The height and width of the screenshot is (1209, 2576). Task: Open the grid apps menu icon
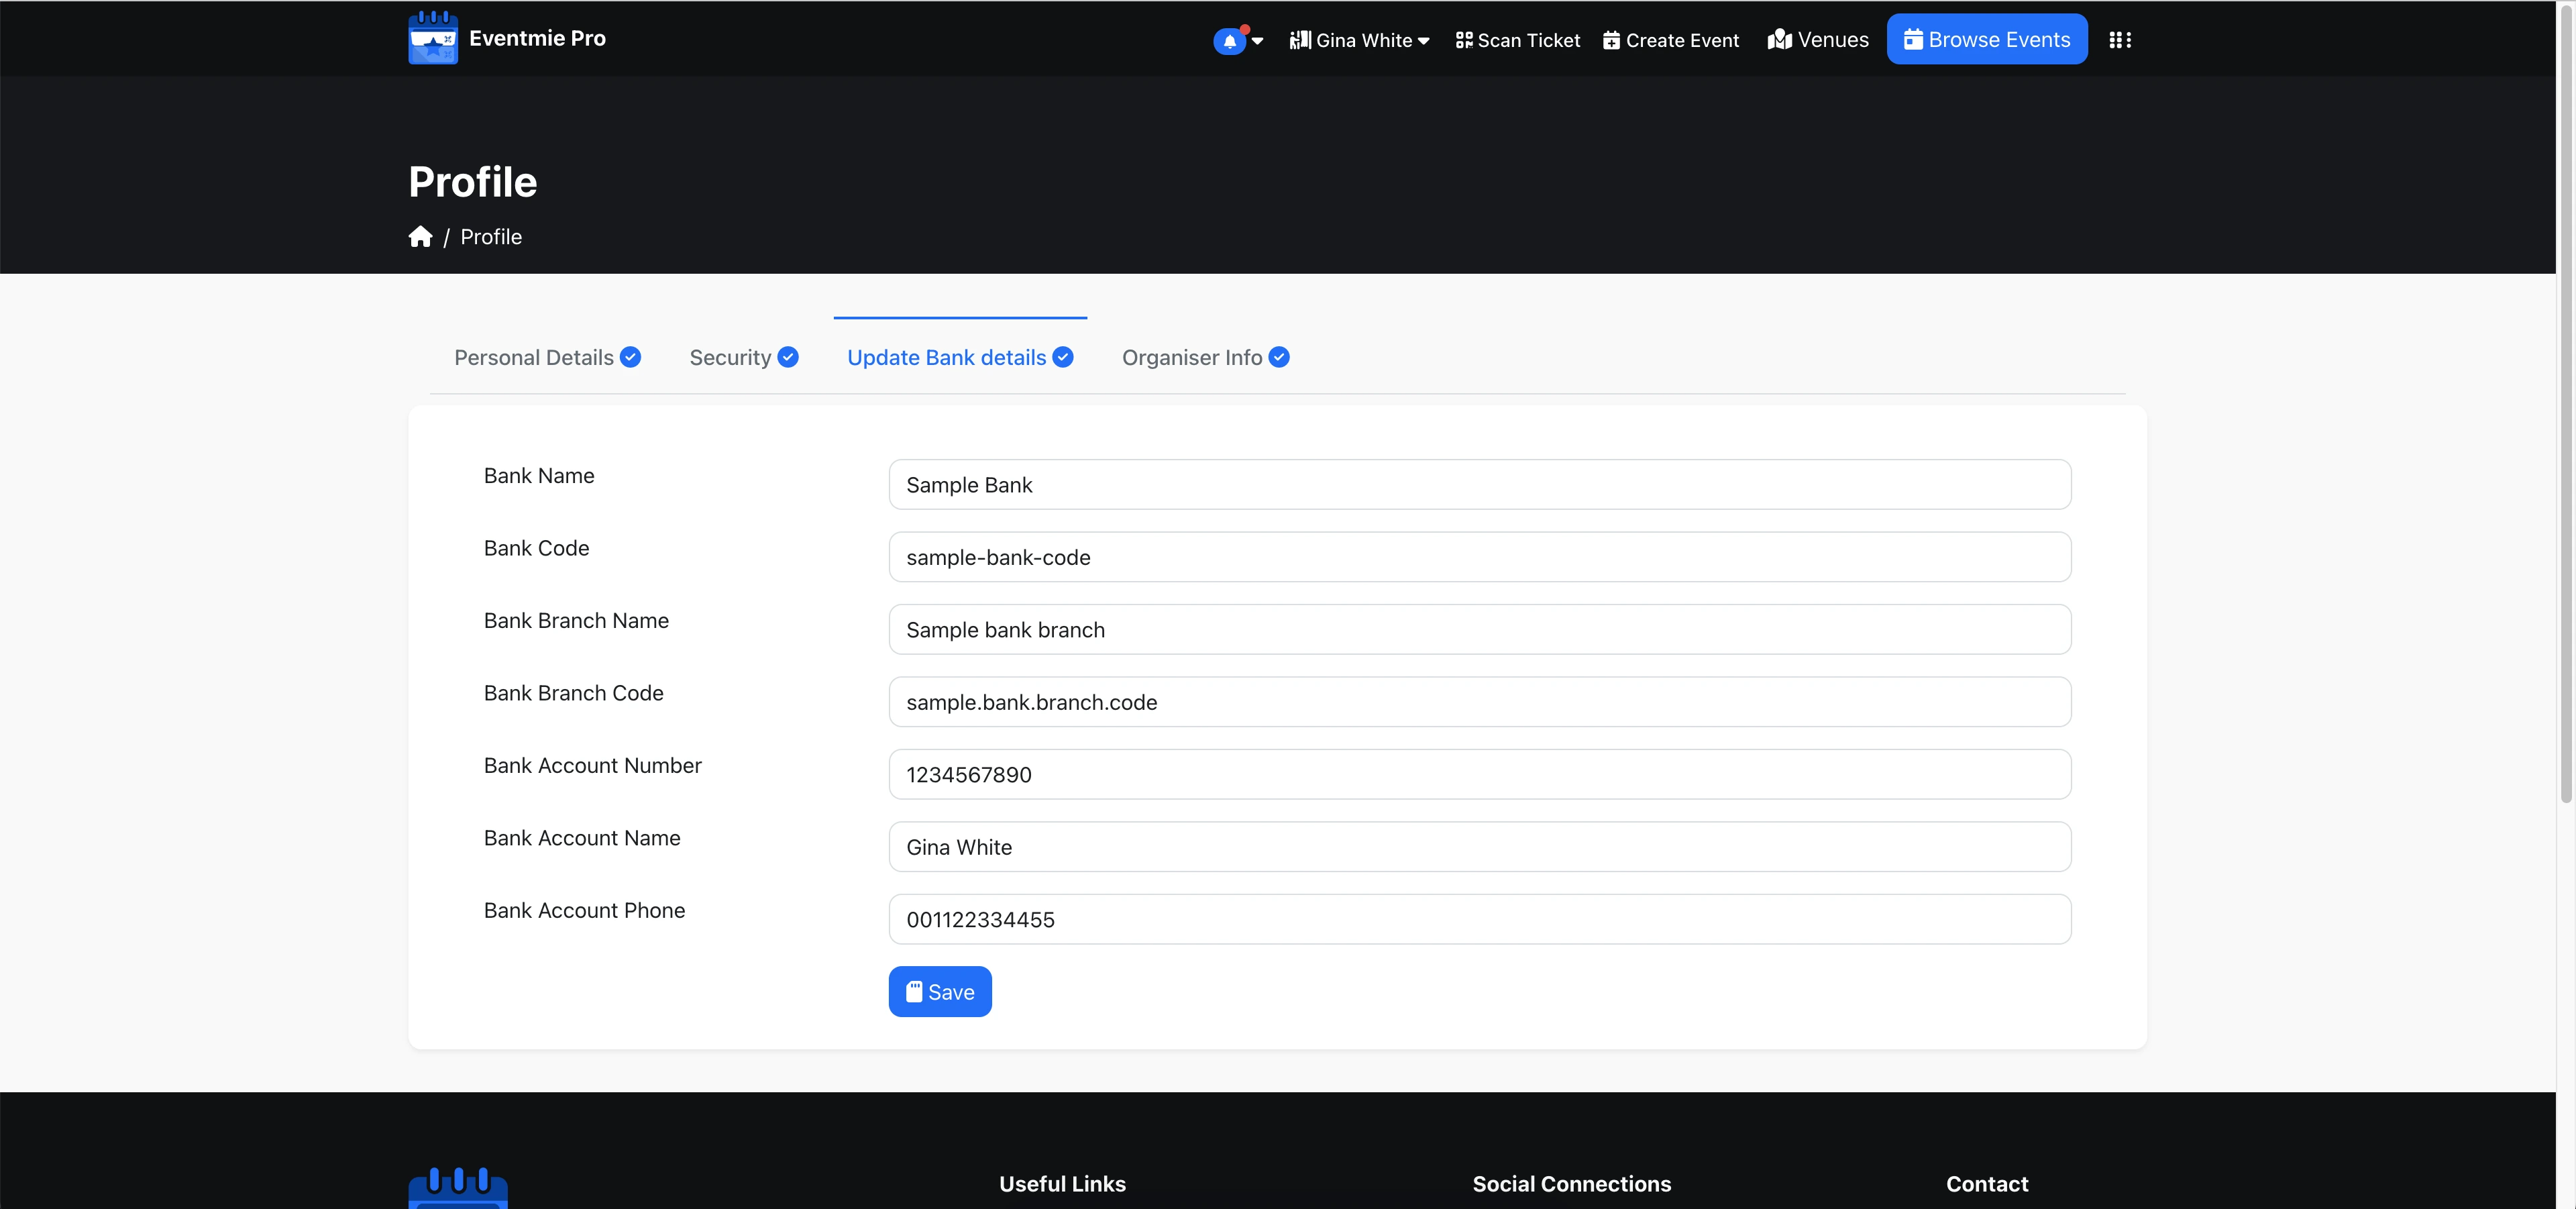(x=2120, y=40)
